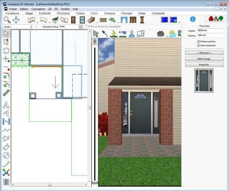Select the arrow selection tool in left toolbar
The width and height of the screenshot is (229, 191).
(6, 34)
